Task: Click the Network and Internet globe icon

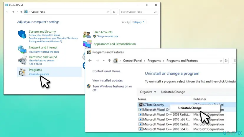Action: (x=22, y=49)
